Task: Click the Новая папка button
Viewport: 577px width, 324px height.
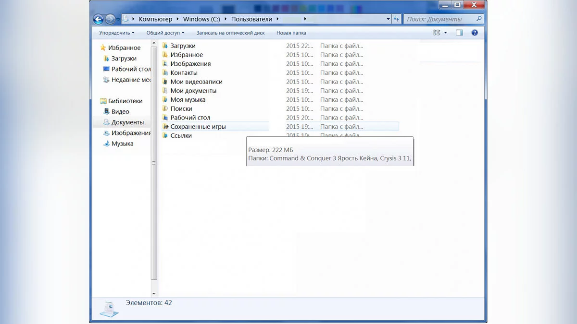Action: pos(291,33)
